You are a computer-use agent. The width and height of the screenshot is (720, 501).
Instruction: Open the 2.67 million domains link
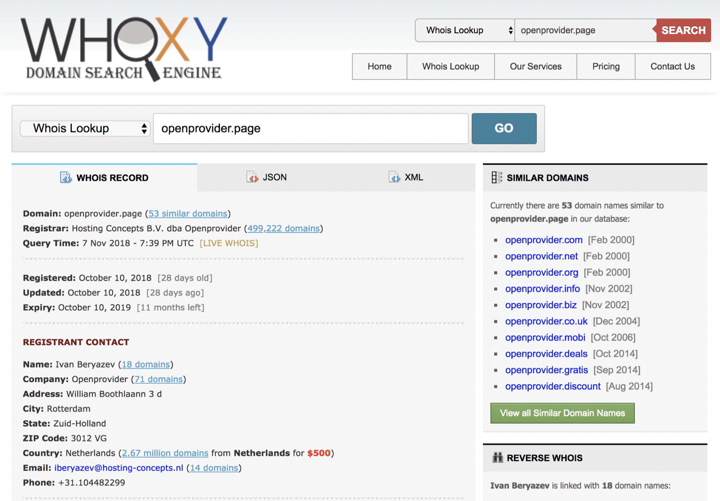point(165,453)
